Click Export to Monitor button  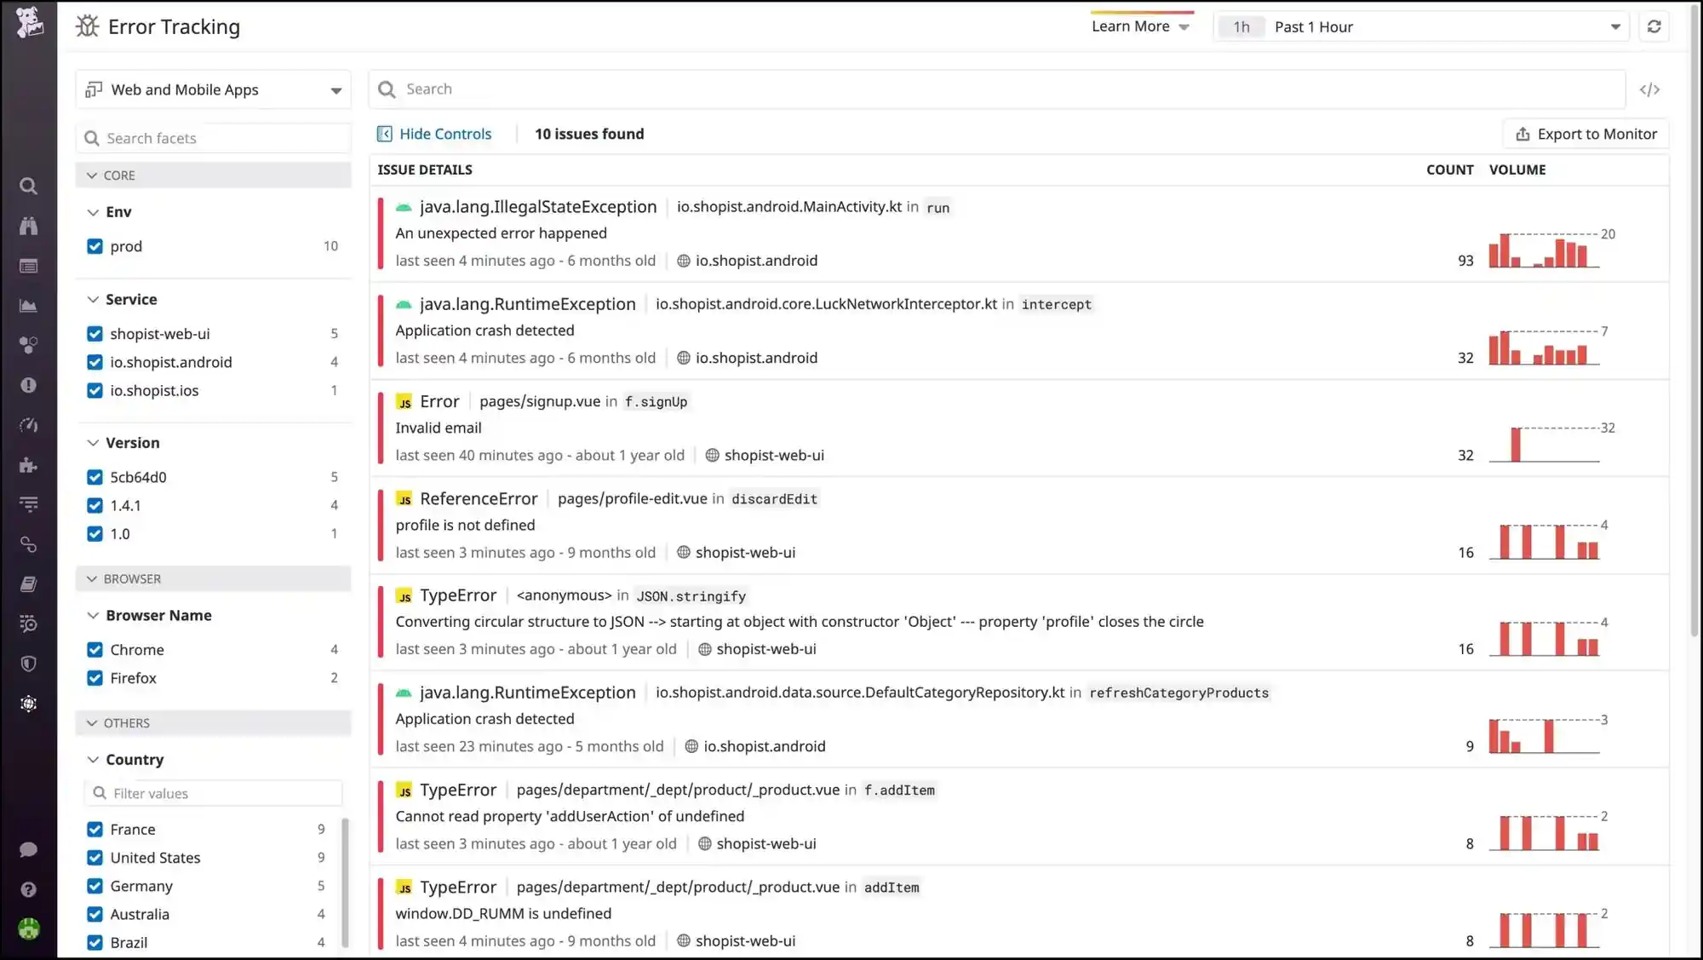[1585, 134]
